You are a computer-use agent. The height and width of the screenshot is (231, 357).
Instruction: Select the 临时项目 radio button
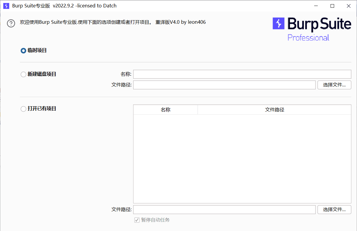click(x=23, y=51)
